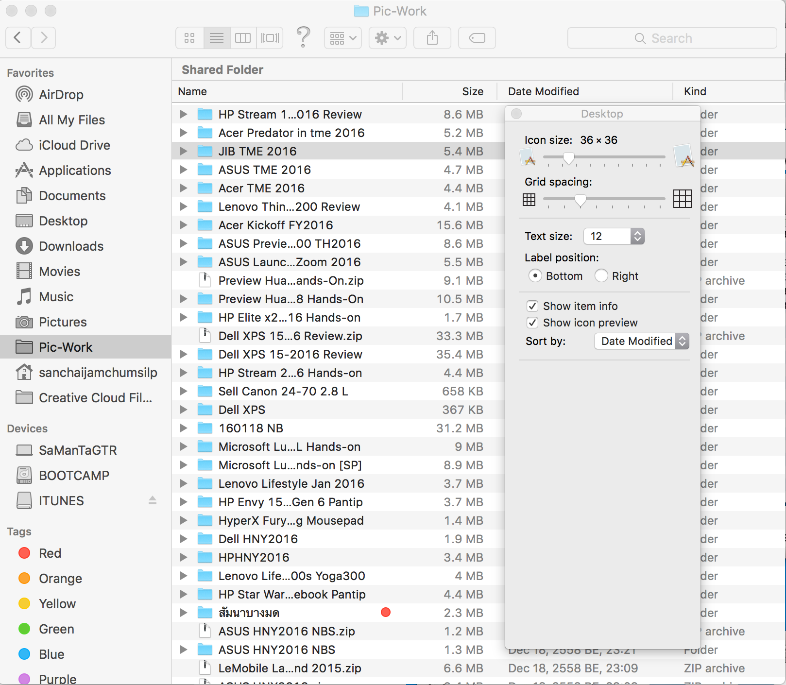Toggle Show icon preview checkbox
The height and width of the screenshot is (685, 786).
coord(532,323)
